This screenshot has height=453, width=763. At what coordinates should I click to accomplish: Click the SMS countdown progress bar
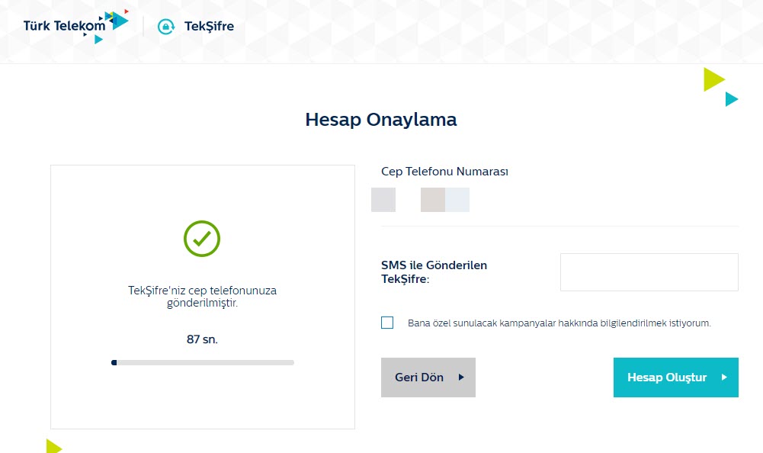pyautogui.click(x=202, y=363)
